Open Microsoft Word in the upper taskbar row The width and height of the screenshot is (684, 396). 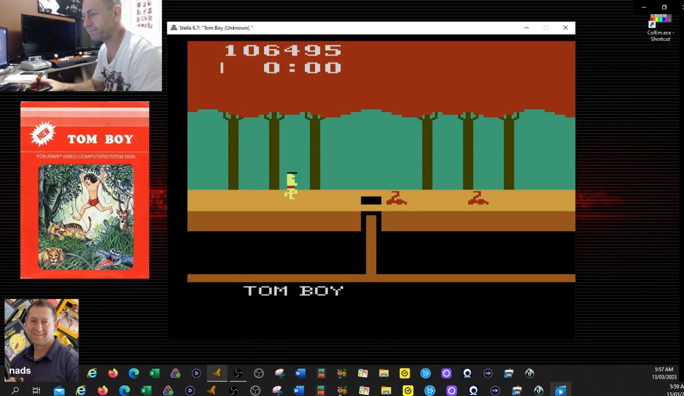(x=300, y=373)
